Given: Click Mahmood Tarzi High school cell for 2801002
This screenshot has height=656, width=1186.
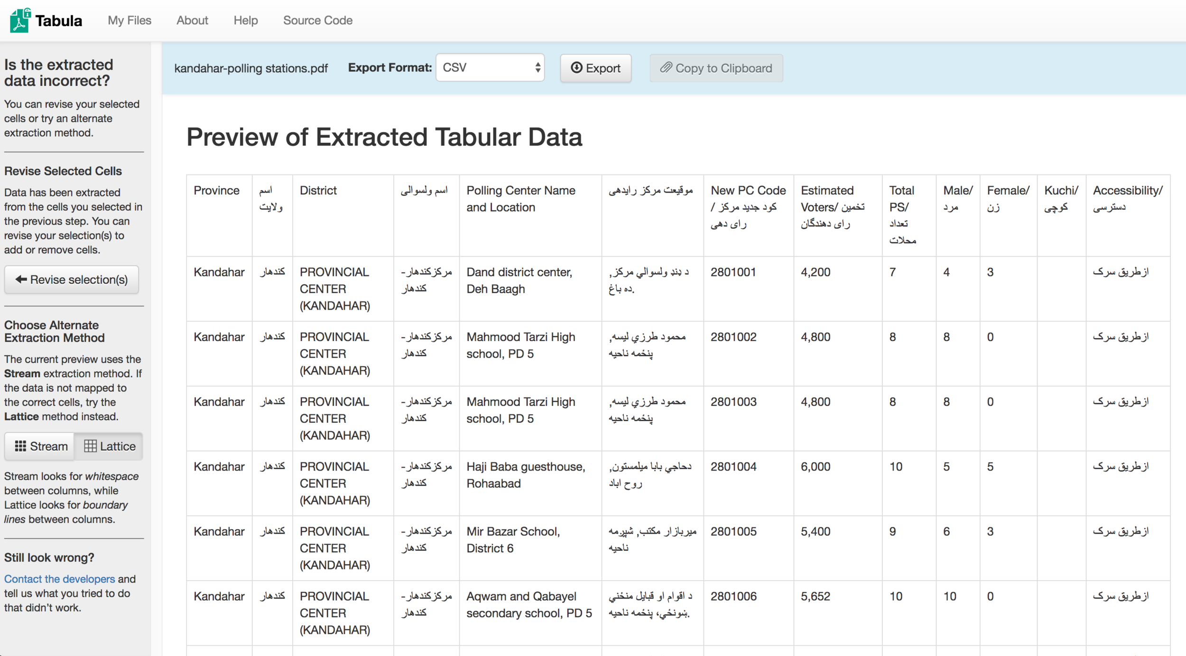Looking at the screenshot, I should click(530, 353).
